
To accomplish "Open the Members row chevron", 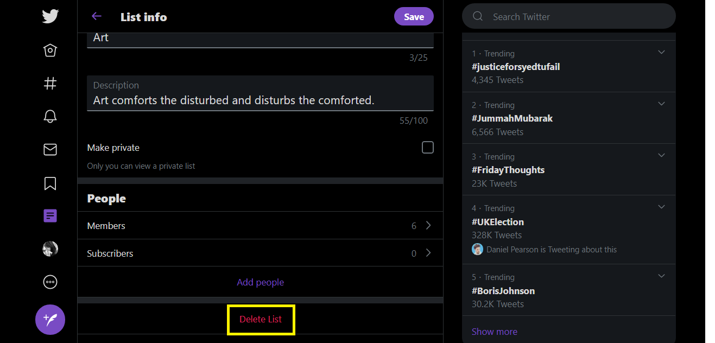I will [428, 225].
